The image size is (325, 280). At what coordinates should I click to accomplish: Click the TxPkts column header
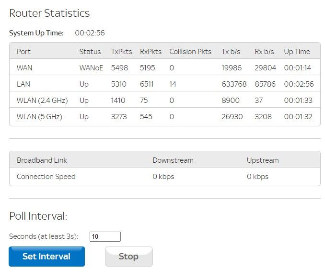[121, 52]
